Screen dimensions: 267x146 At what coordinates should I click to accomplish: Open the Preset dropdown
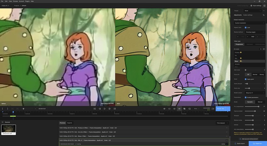(253, 11)
